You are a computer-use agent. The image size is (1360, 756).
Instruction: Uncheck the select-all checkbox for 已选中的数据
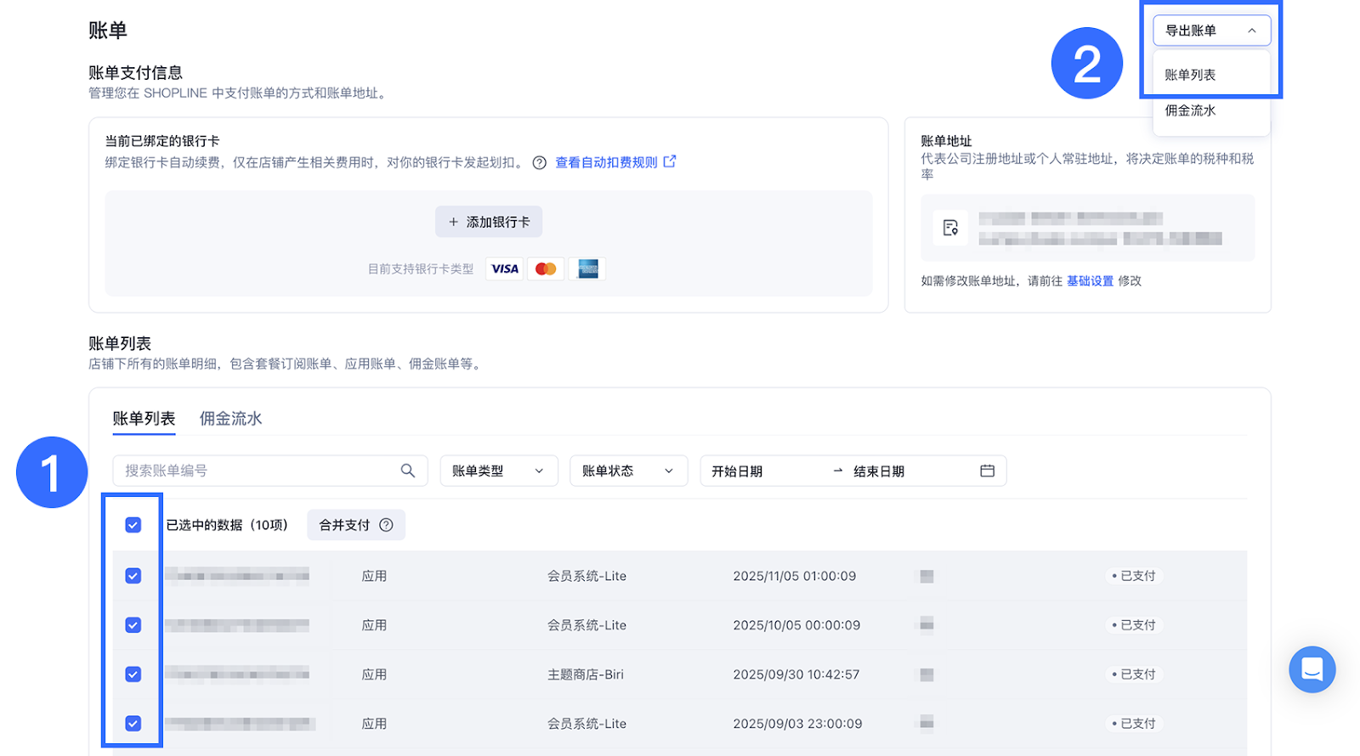tap(133, 525)
